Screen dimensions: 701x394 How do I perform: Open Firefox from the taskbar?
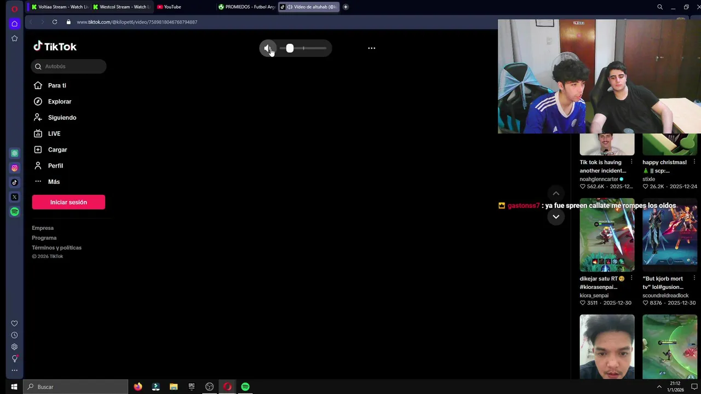click(x=137, y=387)
